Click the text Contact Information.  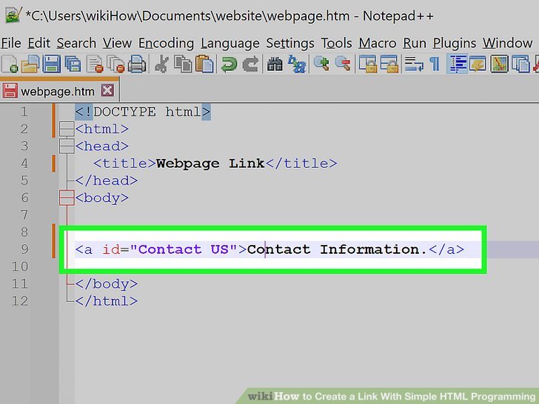tap(337, 249)
